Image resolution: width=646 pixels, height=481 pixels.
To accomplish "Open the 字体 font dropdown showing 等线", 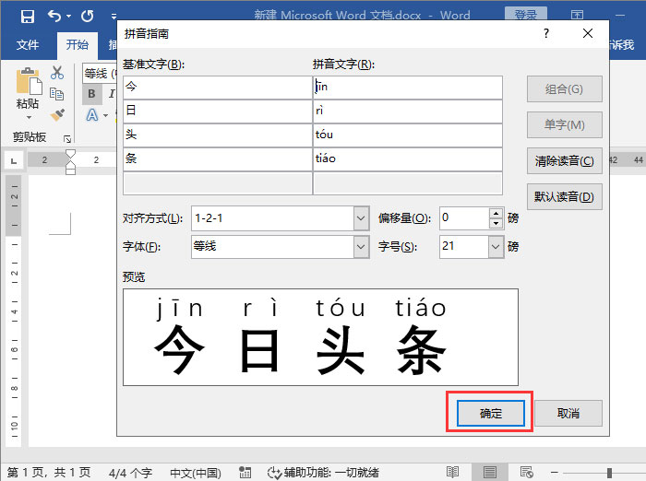I will point(361,246).
